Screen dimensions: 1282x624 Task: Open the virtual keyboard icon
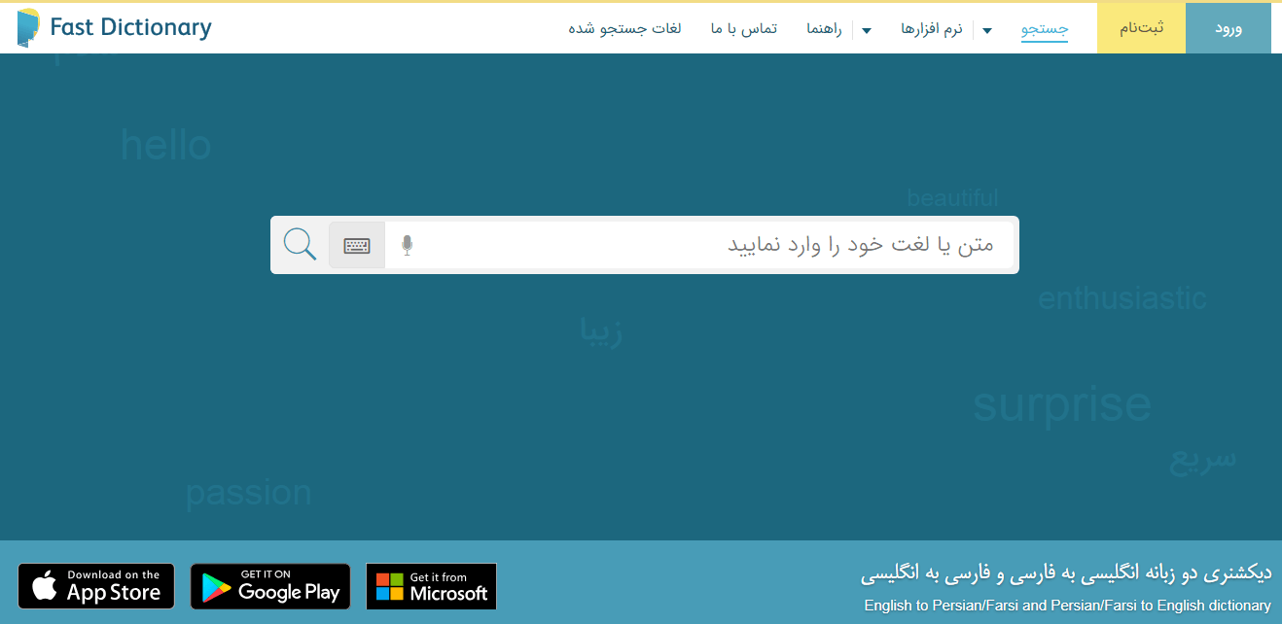[357, 245]
